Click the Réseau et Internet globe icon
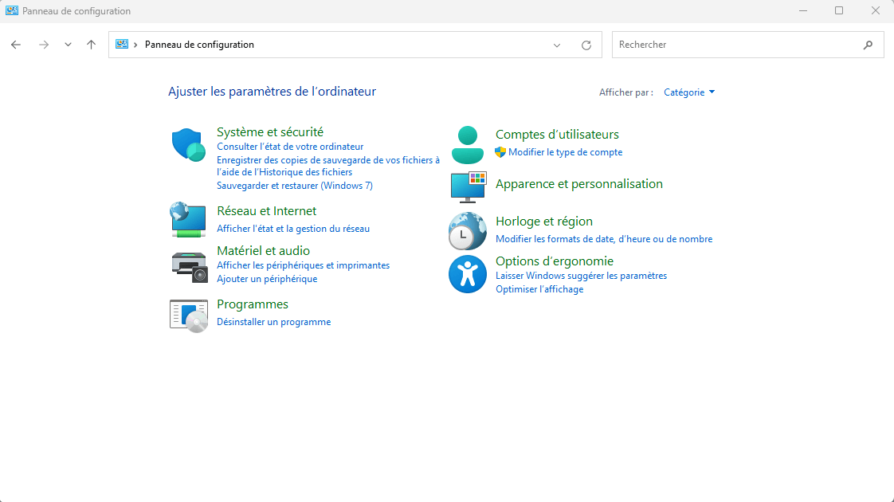The image size is (894, 502). [x=188, y=219]
